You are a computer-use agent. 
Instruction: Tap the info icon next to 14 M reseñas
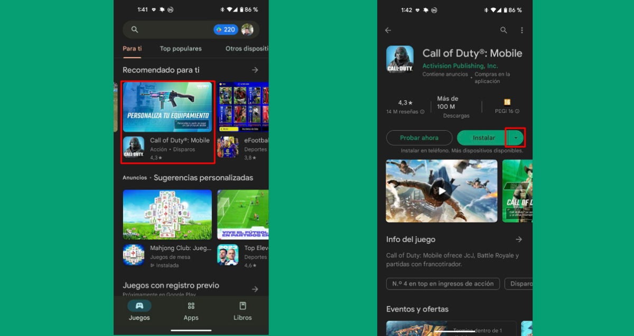(422, 111)
